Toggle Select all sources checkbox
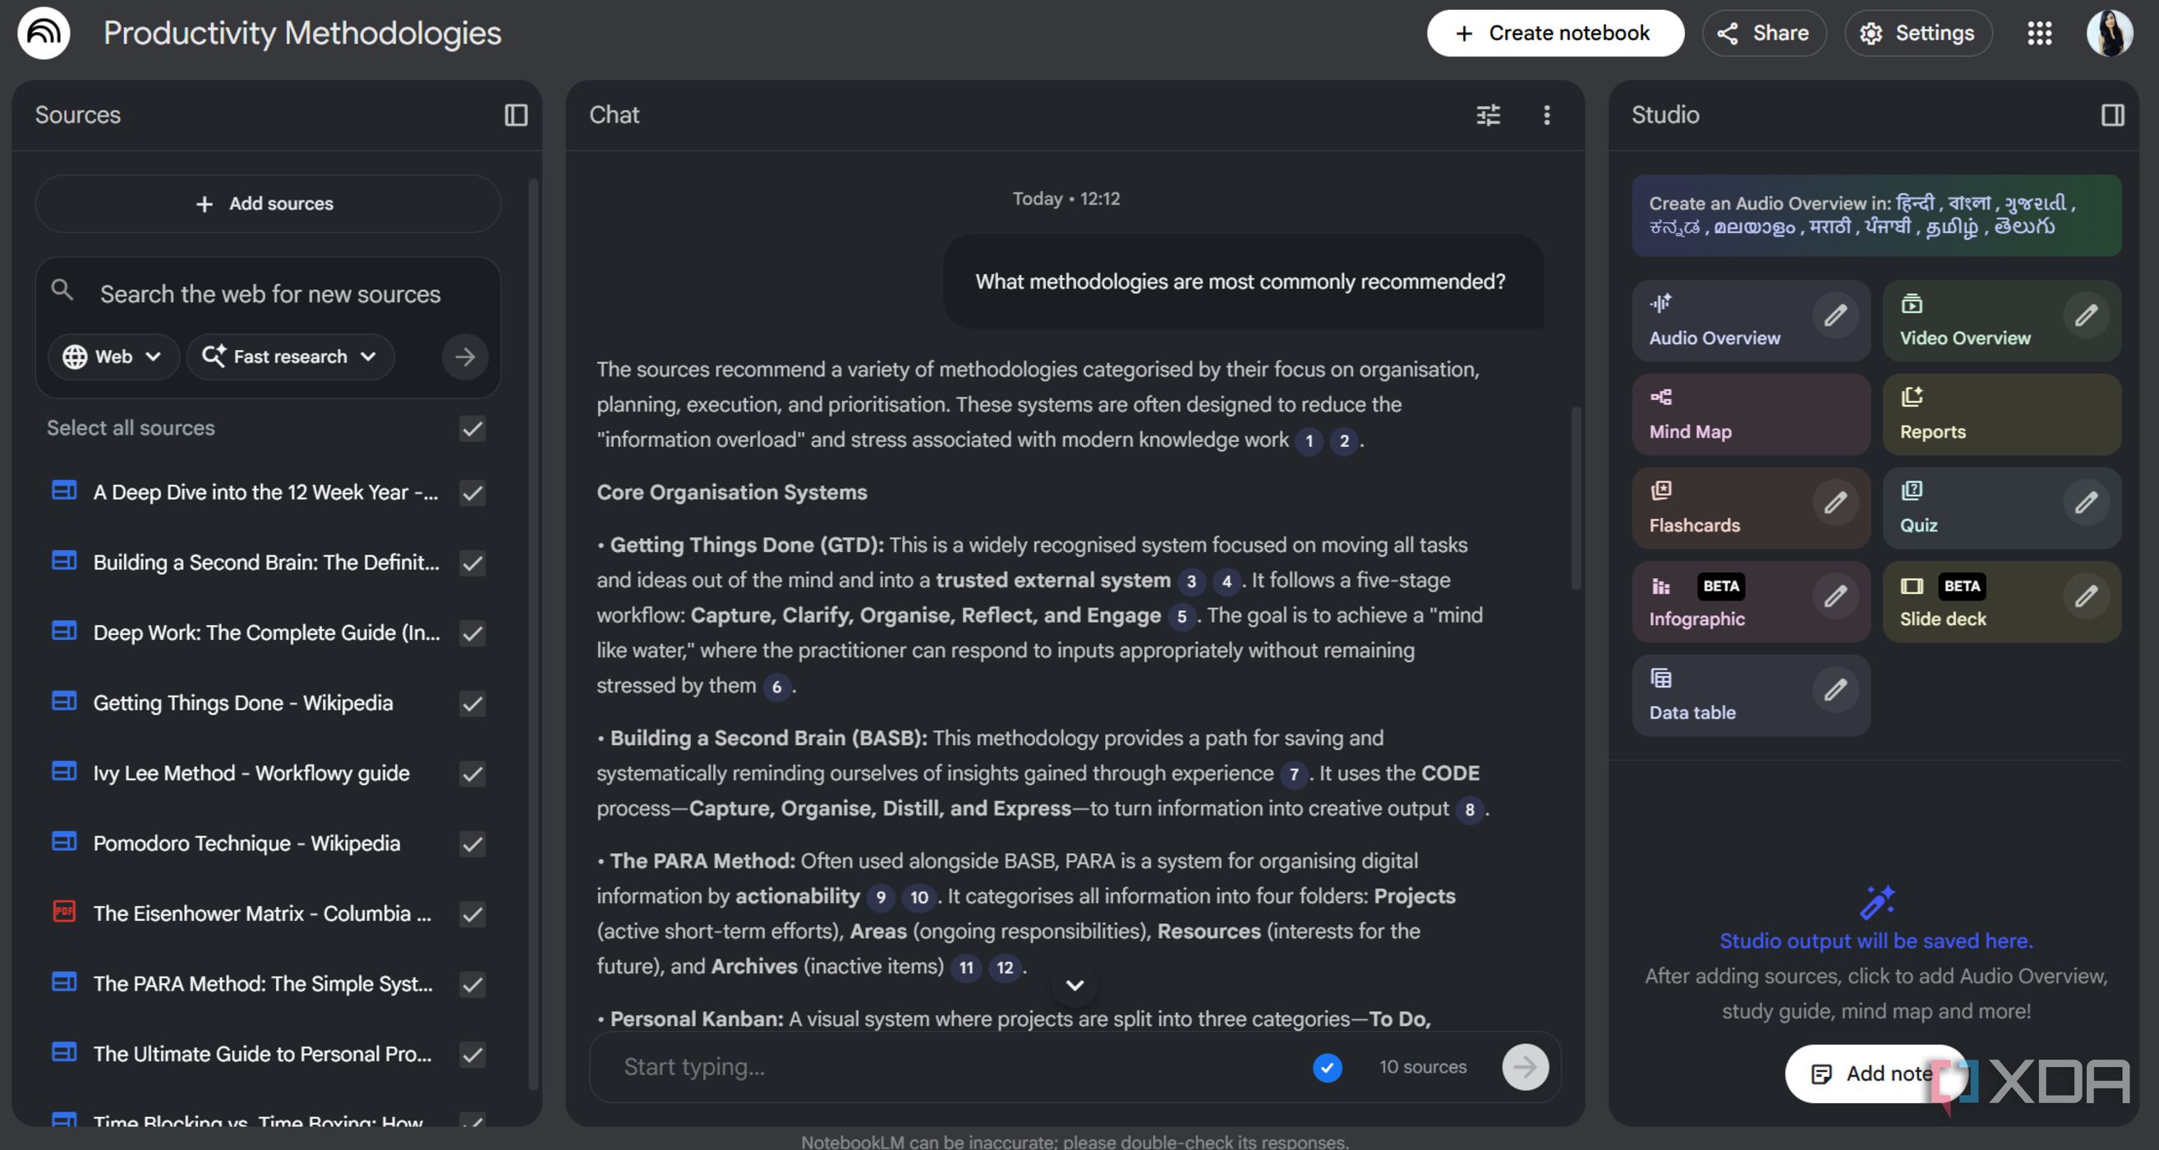Screen dimensions: 2159x1150 pos(472,428)
